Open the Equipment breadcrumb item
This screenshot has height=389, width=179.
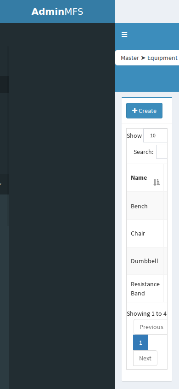pos(162,58)
